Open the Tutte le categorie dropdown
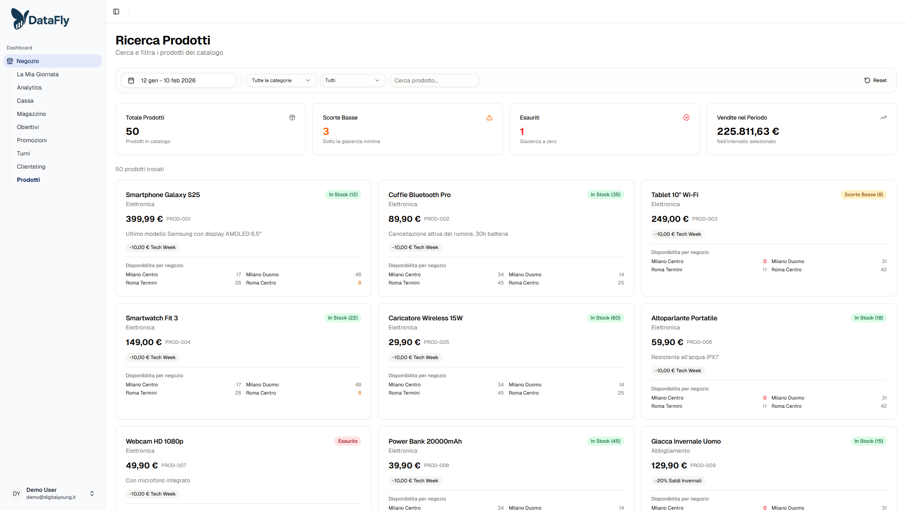The image size is (907, 510). (281, 80)
